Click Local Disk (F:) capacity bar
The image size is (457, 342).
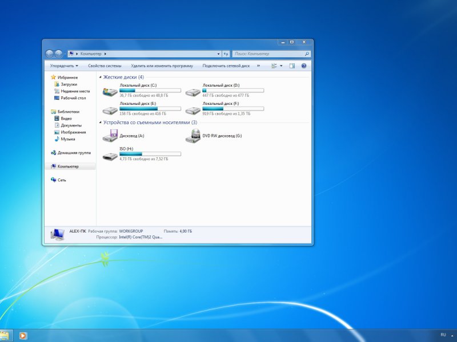[233, 109]
